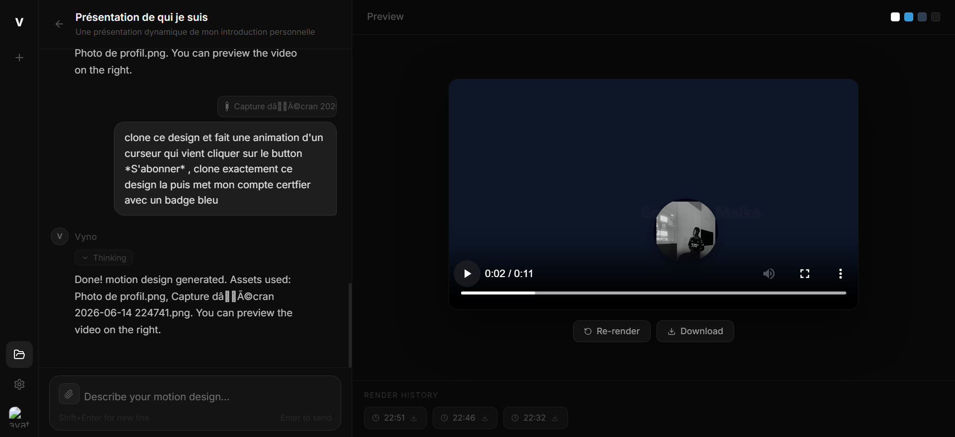Open the user avatar at bottom left
This screenshot has width=955, height=437.
pyautogui.click(x=19, y=417)
